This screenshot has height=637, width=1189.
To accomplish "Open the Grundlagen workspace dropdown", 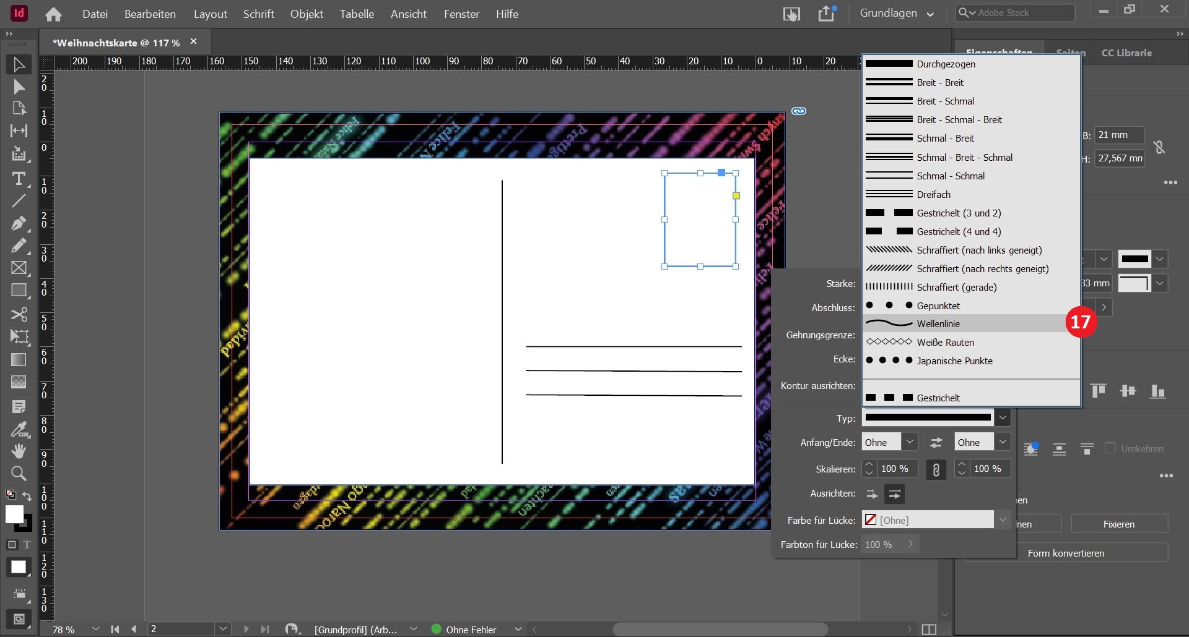I will point(896,14).
